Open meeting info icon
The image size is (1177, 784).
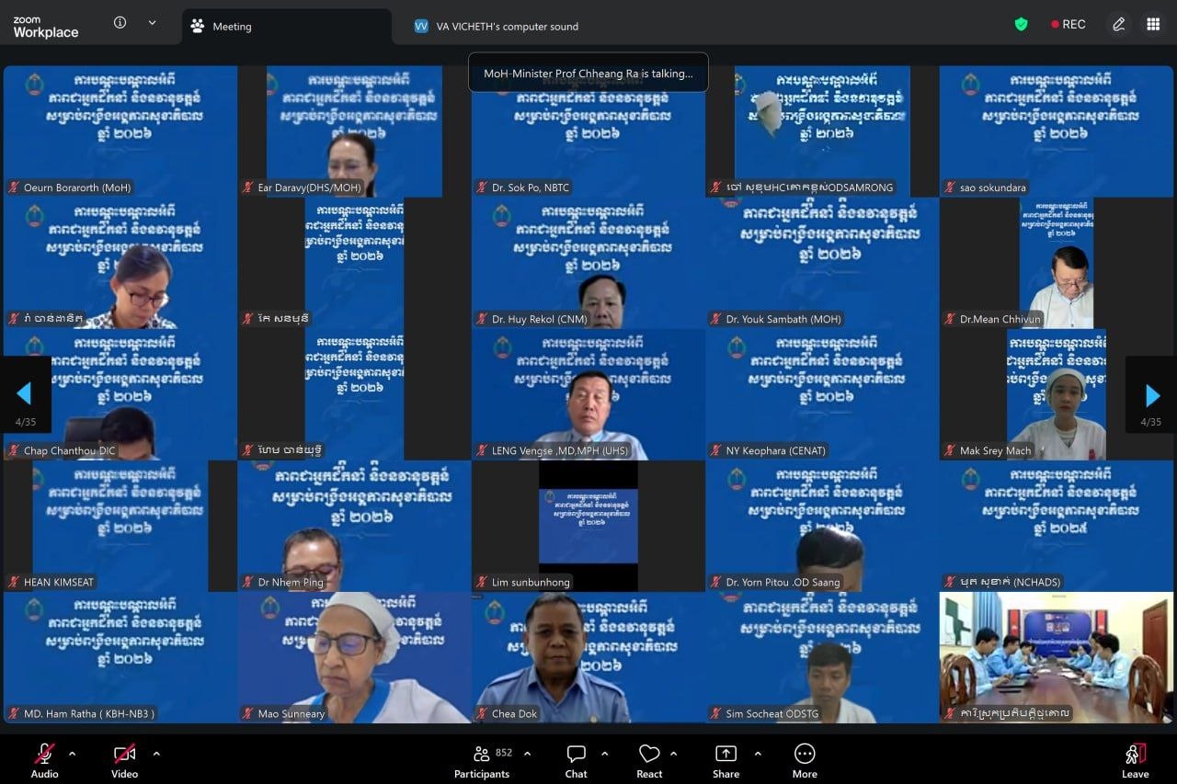[x=120, y=23]
